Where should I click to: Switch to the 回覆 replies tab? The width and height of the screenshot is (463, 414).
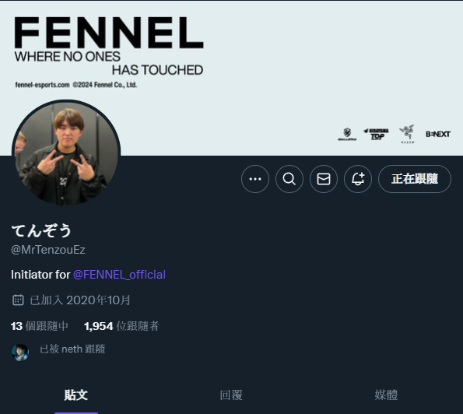[231, 395]
